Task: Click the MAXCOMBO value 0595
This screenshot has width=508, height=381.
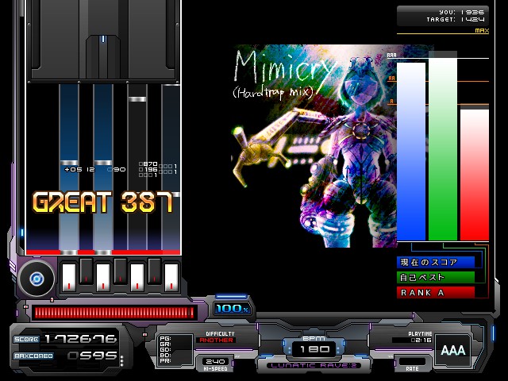Action: click(92, 356)
